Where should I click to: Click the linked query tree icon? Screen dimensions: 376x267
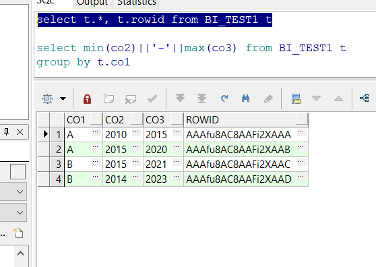click(x=365, y=98)
